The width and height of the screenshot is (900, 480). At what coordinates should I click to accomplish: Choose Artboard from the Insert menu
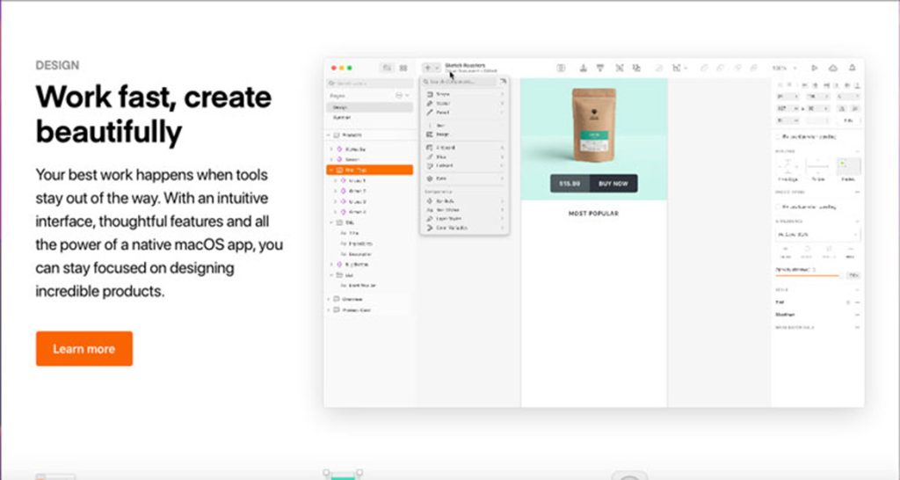pyautogui.click(x=464, y=148)
